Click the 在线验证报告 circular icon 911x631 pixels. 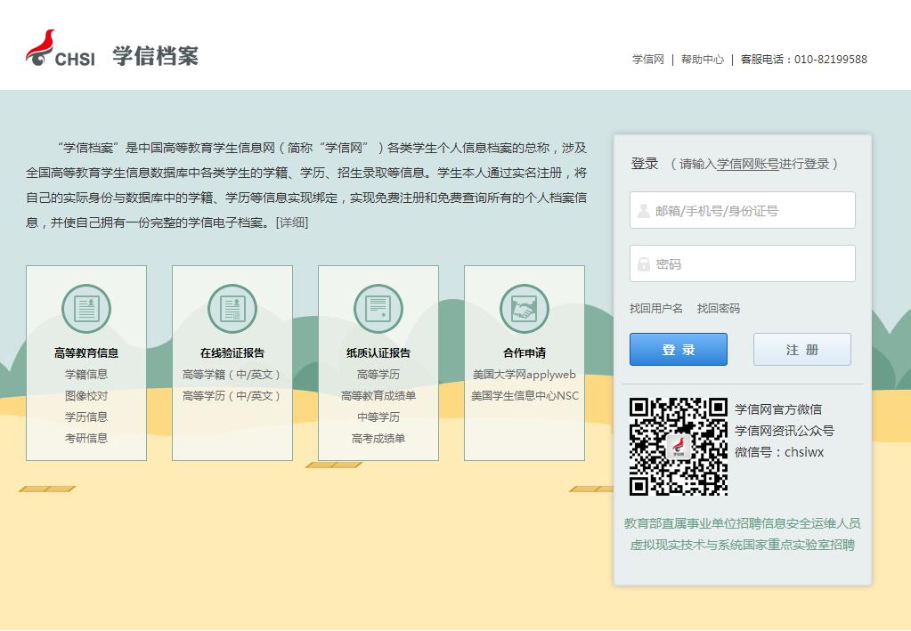coord(232,309)
